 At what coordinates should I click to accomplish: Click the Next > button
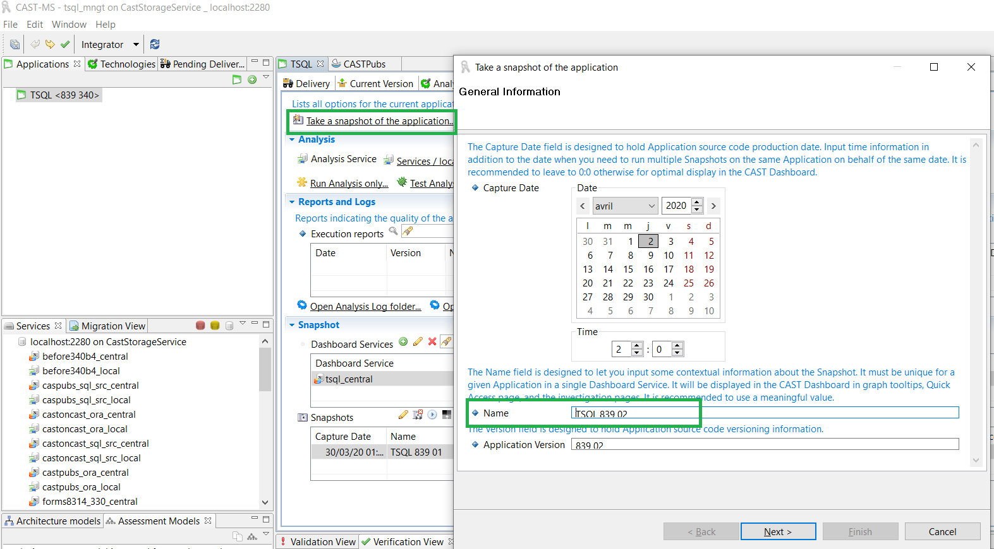coord(777,532)
